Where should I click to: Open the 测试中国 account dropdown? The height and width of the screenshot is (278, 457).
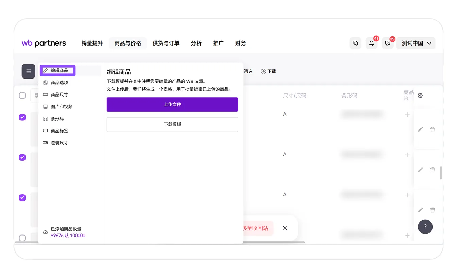click(x=416, y=43)
